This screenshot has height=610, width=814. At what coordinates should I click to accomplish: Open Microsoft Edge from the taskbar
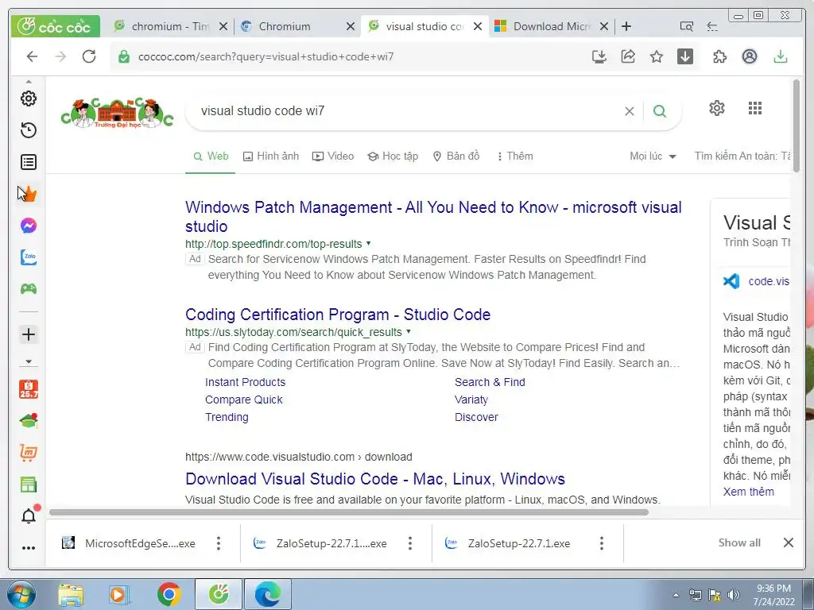click(268, 594)
